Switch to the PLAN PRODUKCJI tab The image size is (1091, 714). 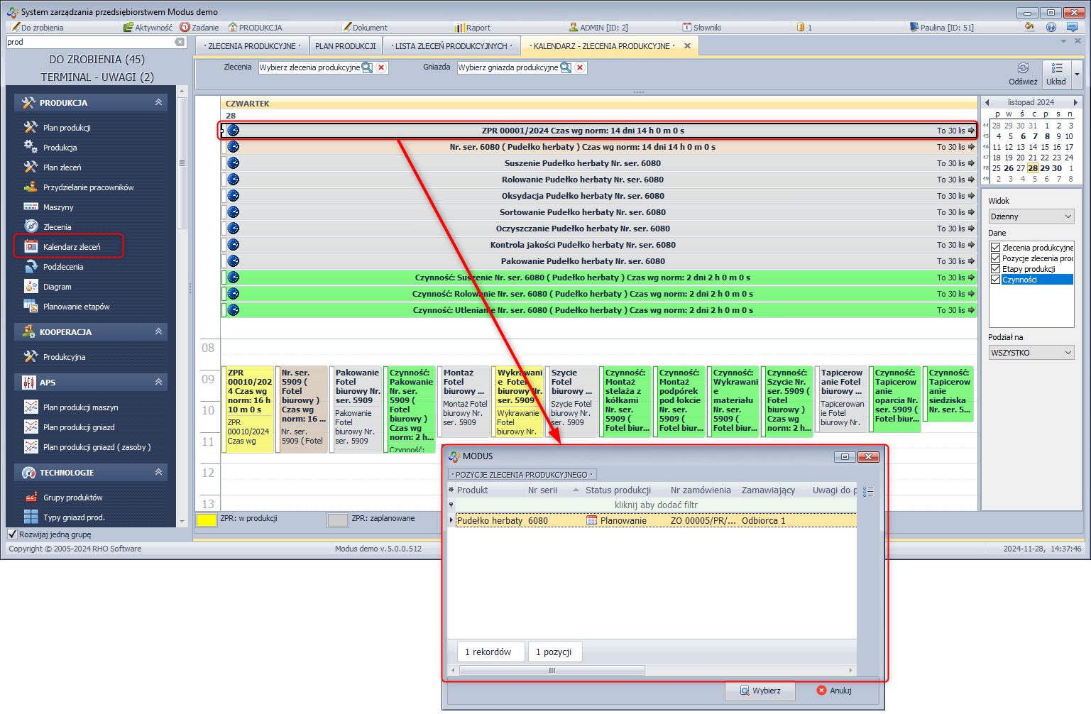tap(345, 46)
